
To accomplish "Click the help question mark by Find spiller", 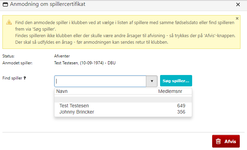I will 25,78.
